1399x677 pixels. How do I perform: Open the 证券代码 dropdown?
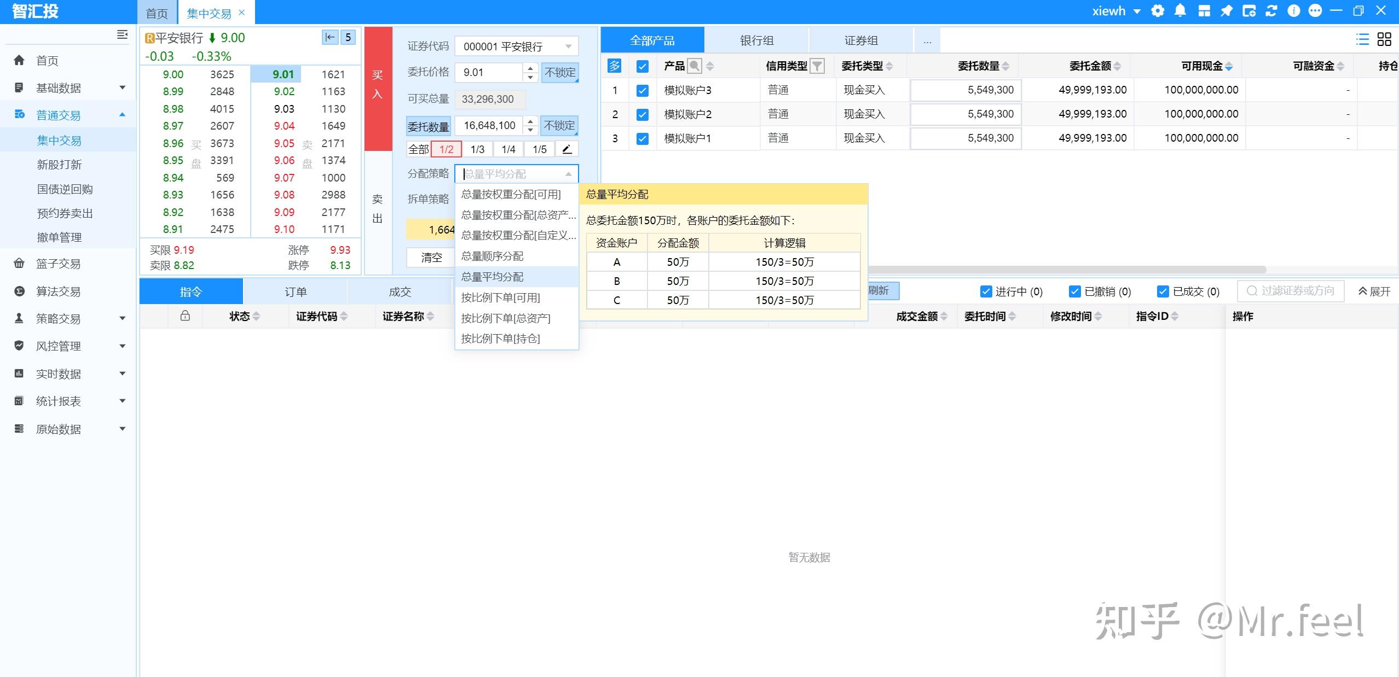pyautogui.click(x=568, y=46)
